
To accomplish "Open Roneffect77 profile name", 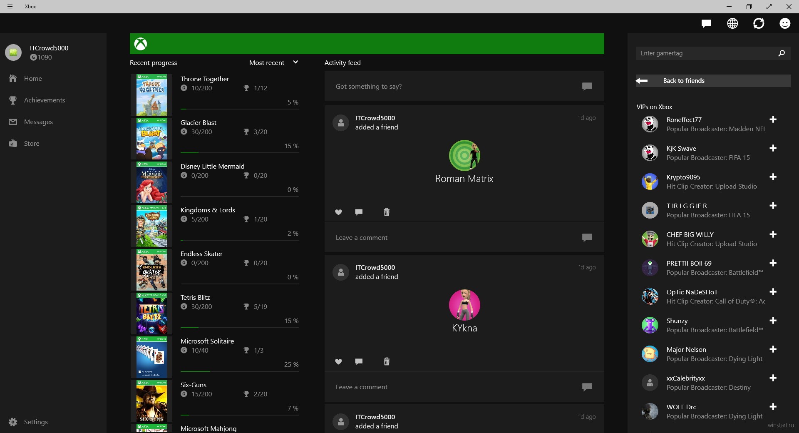I will click(684, 119).
